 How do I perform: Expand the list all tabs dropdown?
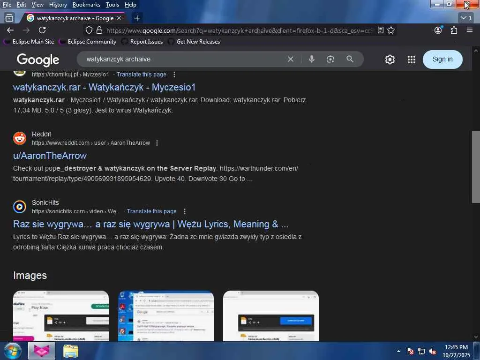click(466, 18)
